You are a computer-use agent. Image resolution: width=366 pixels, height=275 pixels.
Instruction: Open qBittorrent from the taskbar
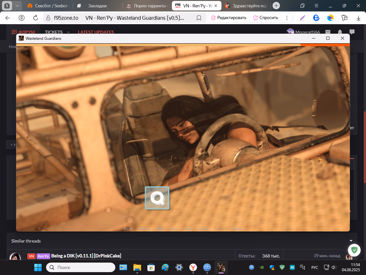(x=207, y=267)
